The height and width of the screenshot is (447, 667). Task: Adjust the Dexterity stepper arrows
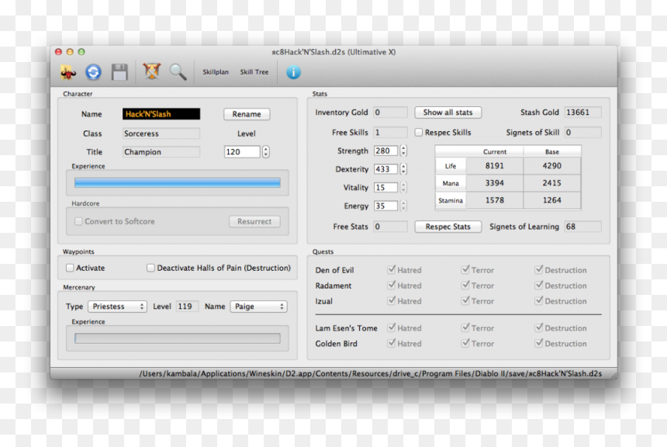tap(403, 169)
